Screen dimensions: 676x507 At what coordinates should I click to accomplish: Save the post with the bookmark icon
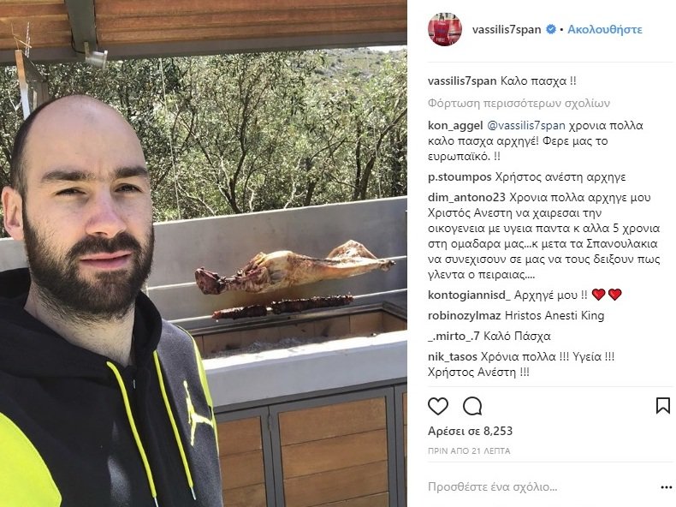[662, 406]
